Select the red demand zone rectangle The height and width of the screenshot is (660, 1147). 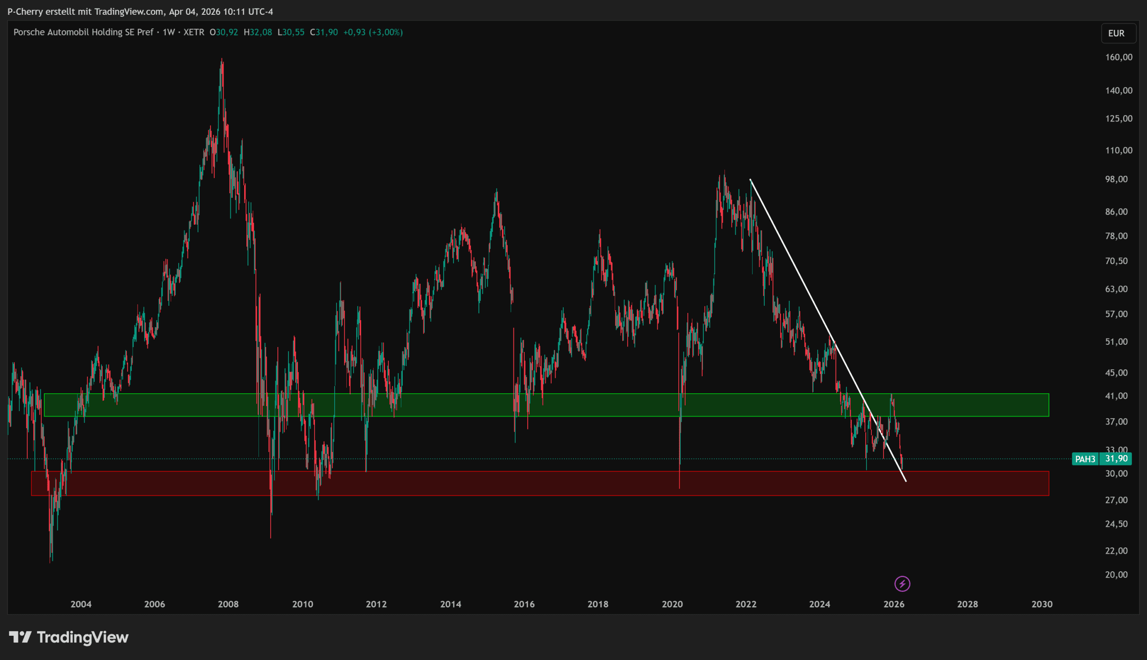coord(453,484)
